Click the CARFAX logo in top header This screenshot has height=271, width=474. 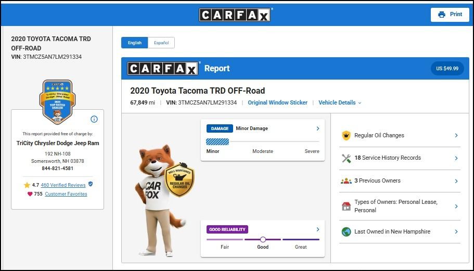point(235,15)
